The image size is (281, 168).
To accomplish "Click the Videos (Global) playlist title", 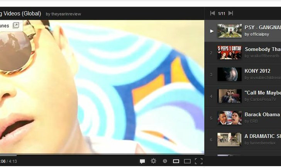I will tap(22, 13).
